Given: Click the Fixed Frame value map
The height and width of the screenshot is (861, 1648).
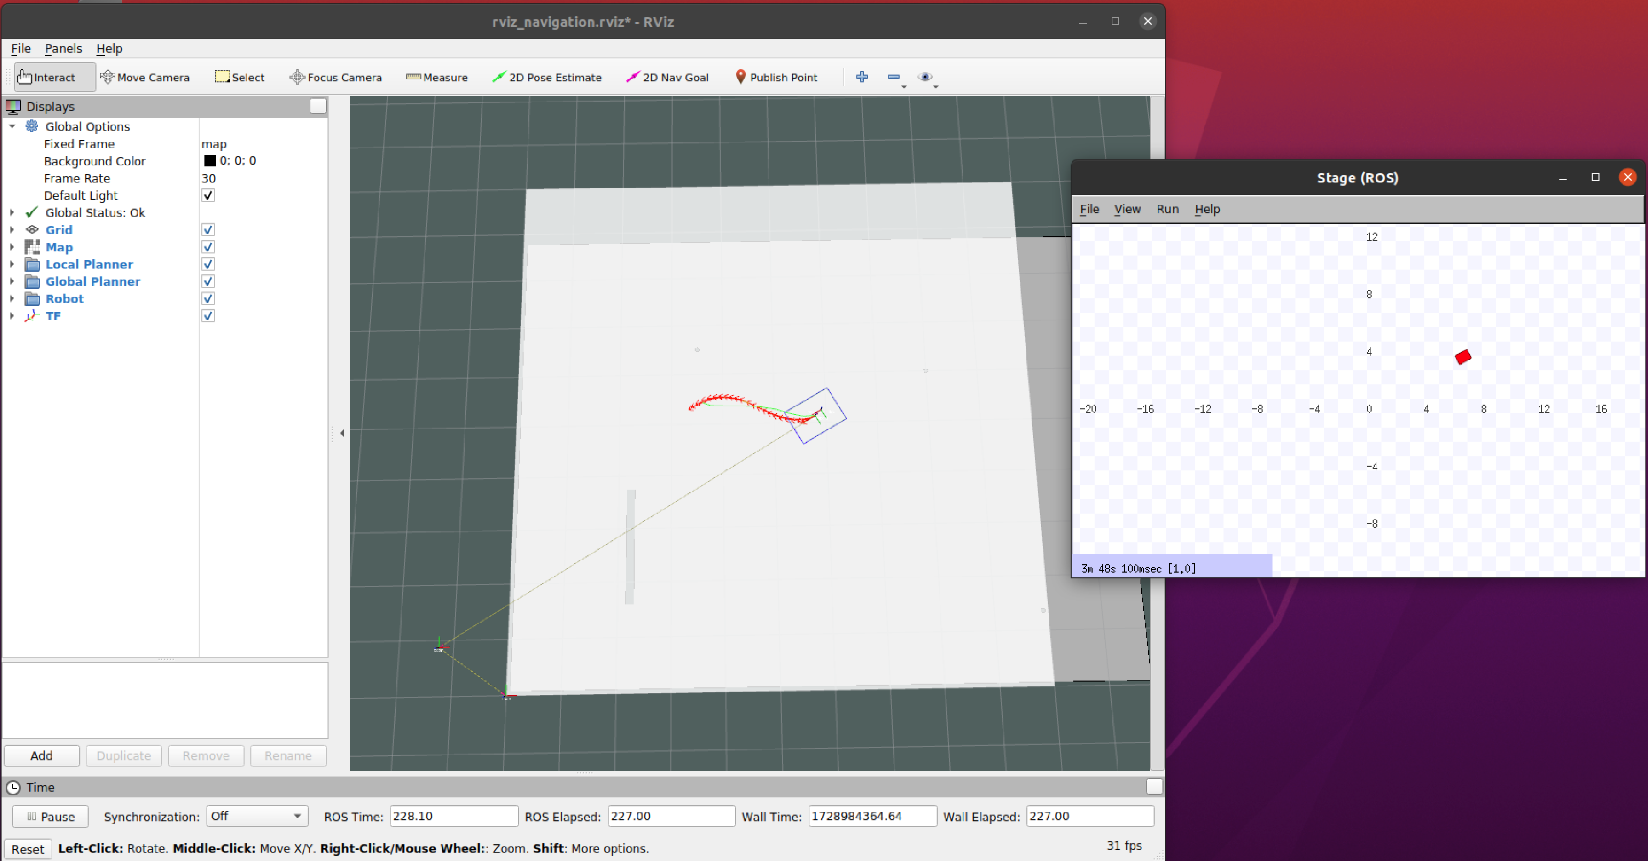Looking at the screenshot, I should tap(214, 144).
